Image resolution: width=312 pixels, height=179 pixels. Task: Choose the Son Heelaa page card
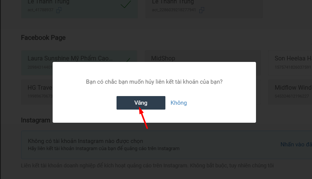290,63
